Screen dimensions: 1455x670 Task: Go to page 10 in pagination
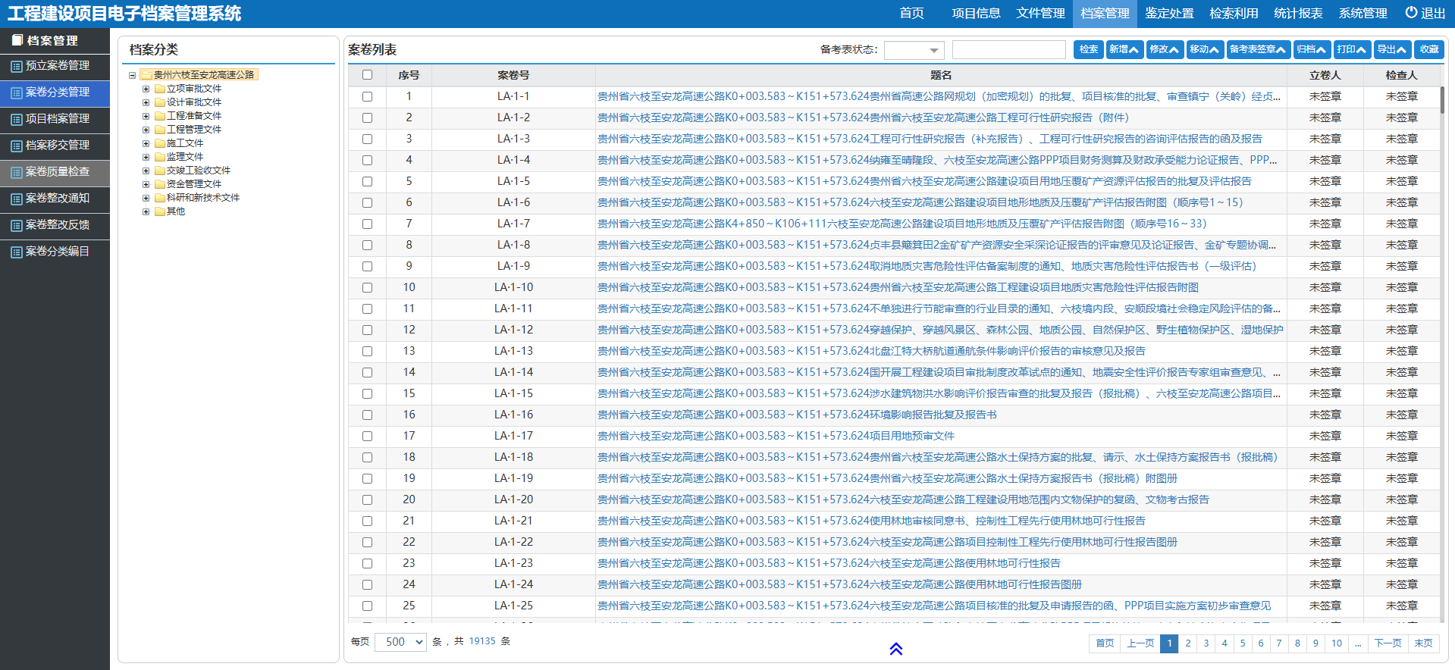tap(1337, 643)
